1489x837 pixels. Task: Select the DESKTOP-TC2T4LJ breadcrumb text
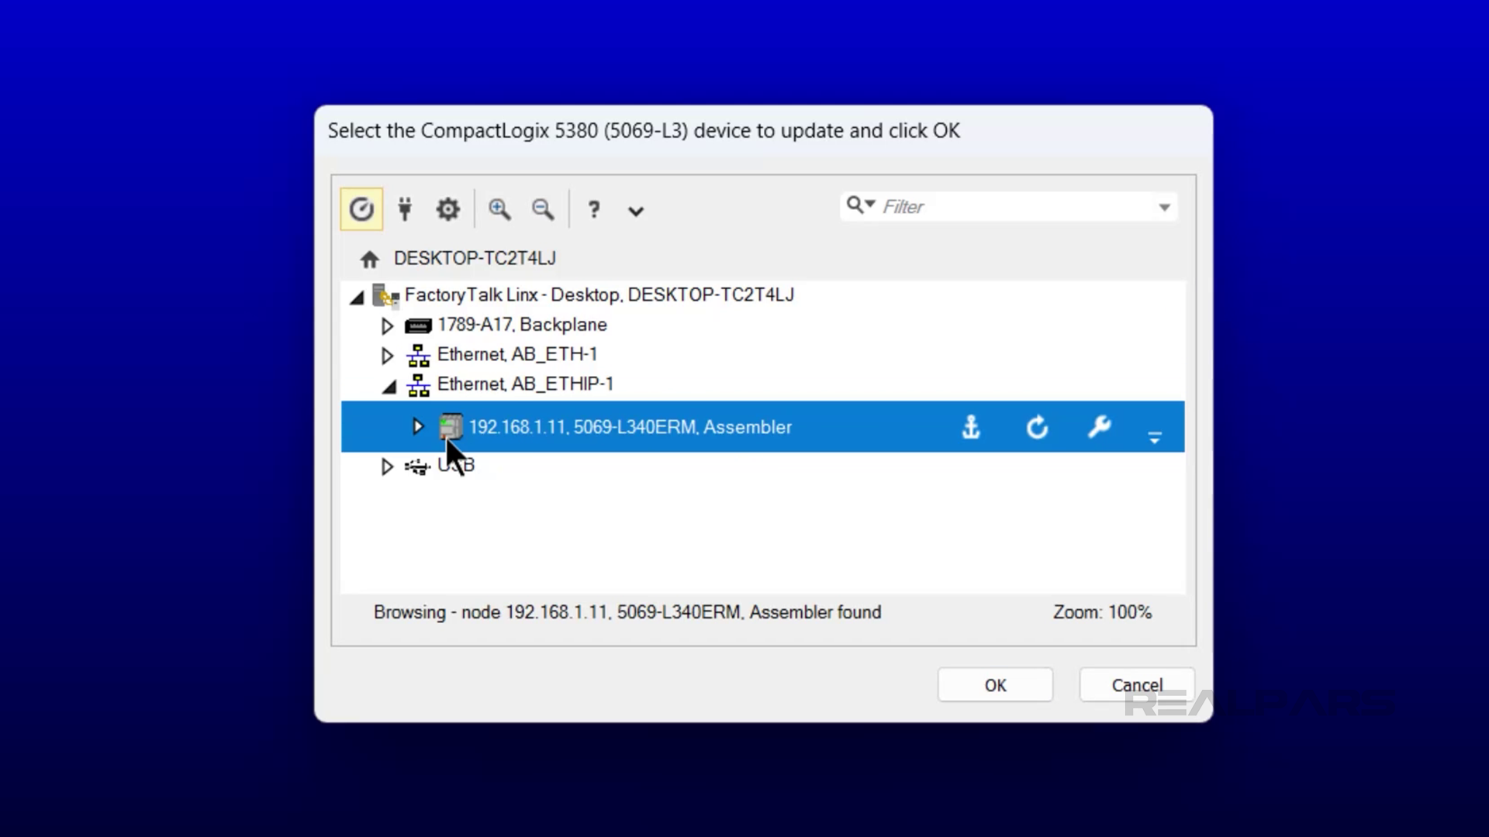(475, 258)
